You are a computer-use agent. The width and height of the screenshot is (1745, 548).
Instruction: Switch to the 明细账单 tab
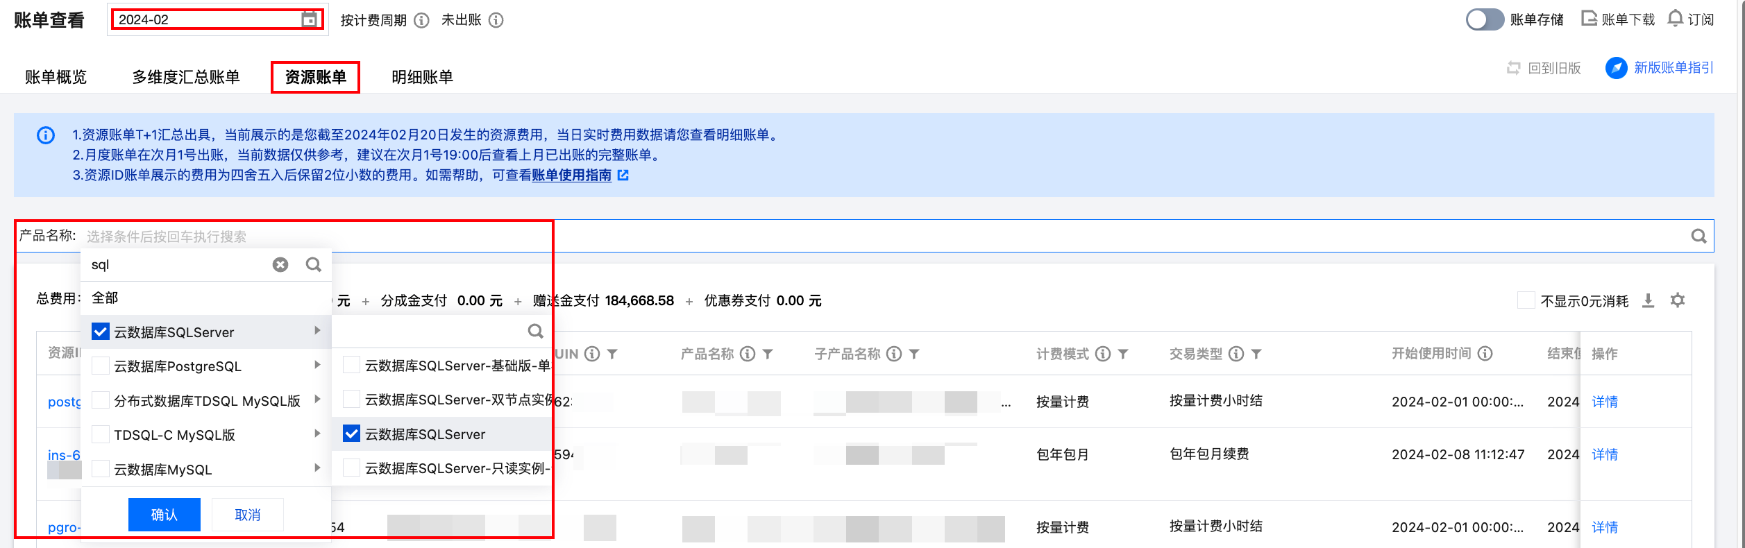click(423, 77)
